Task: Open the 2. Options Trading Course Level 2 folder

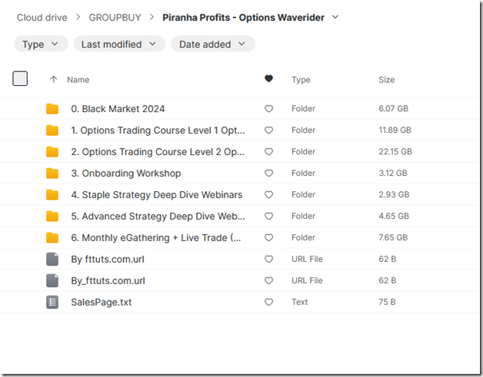Action: pos(158,152)
